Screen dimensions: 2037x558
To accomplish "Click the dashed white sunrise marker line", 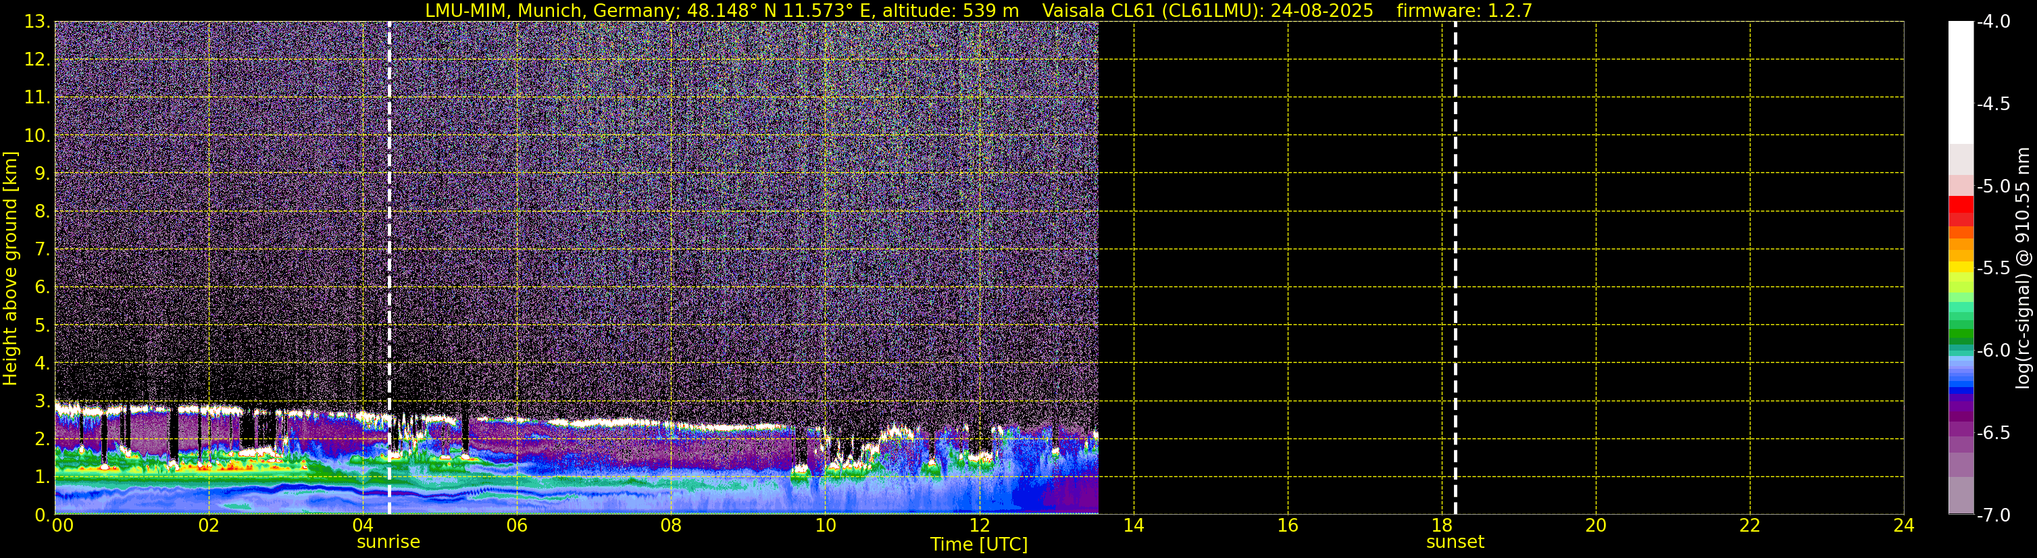I will point(389,268).
